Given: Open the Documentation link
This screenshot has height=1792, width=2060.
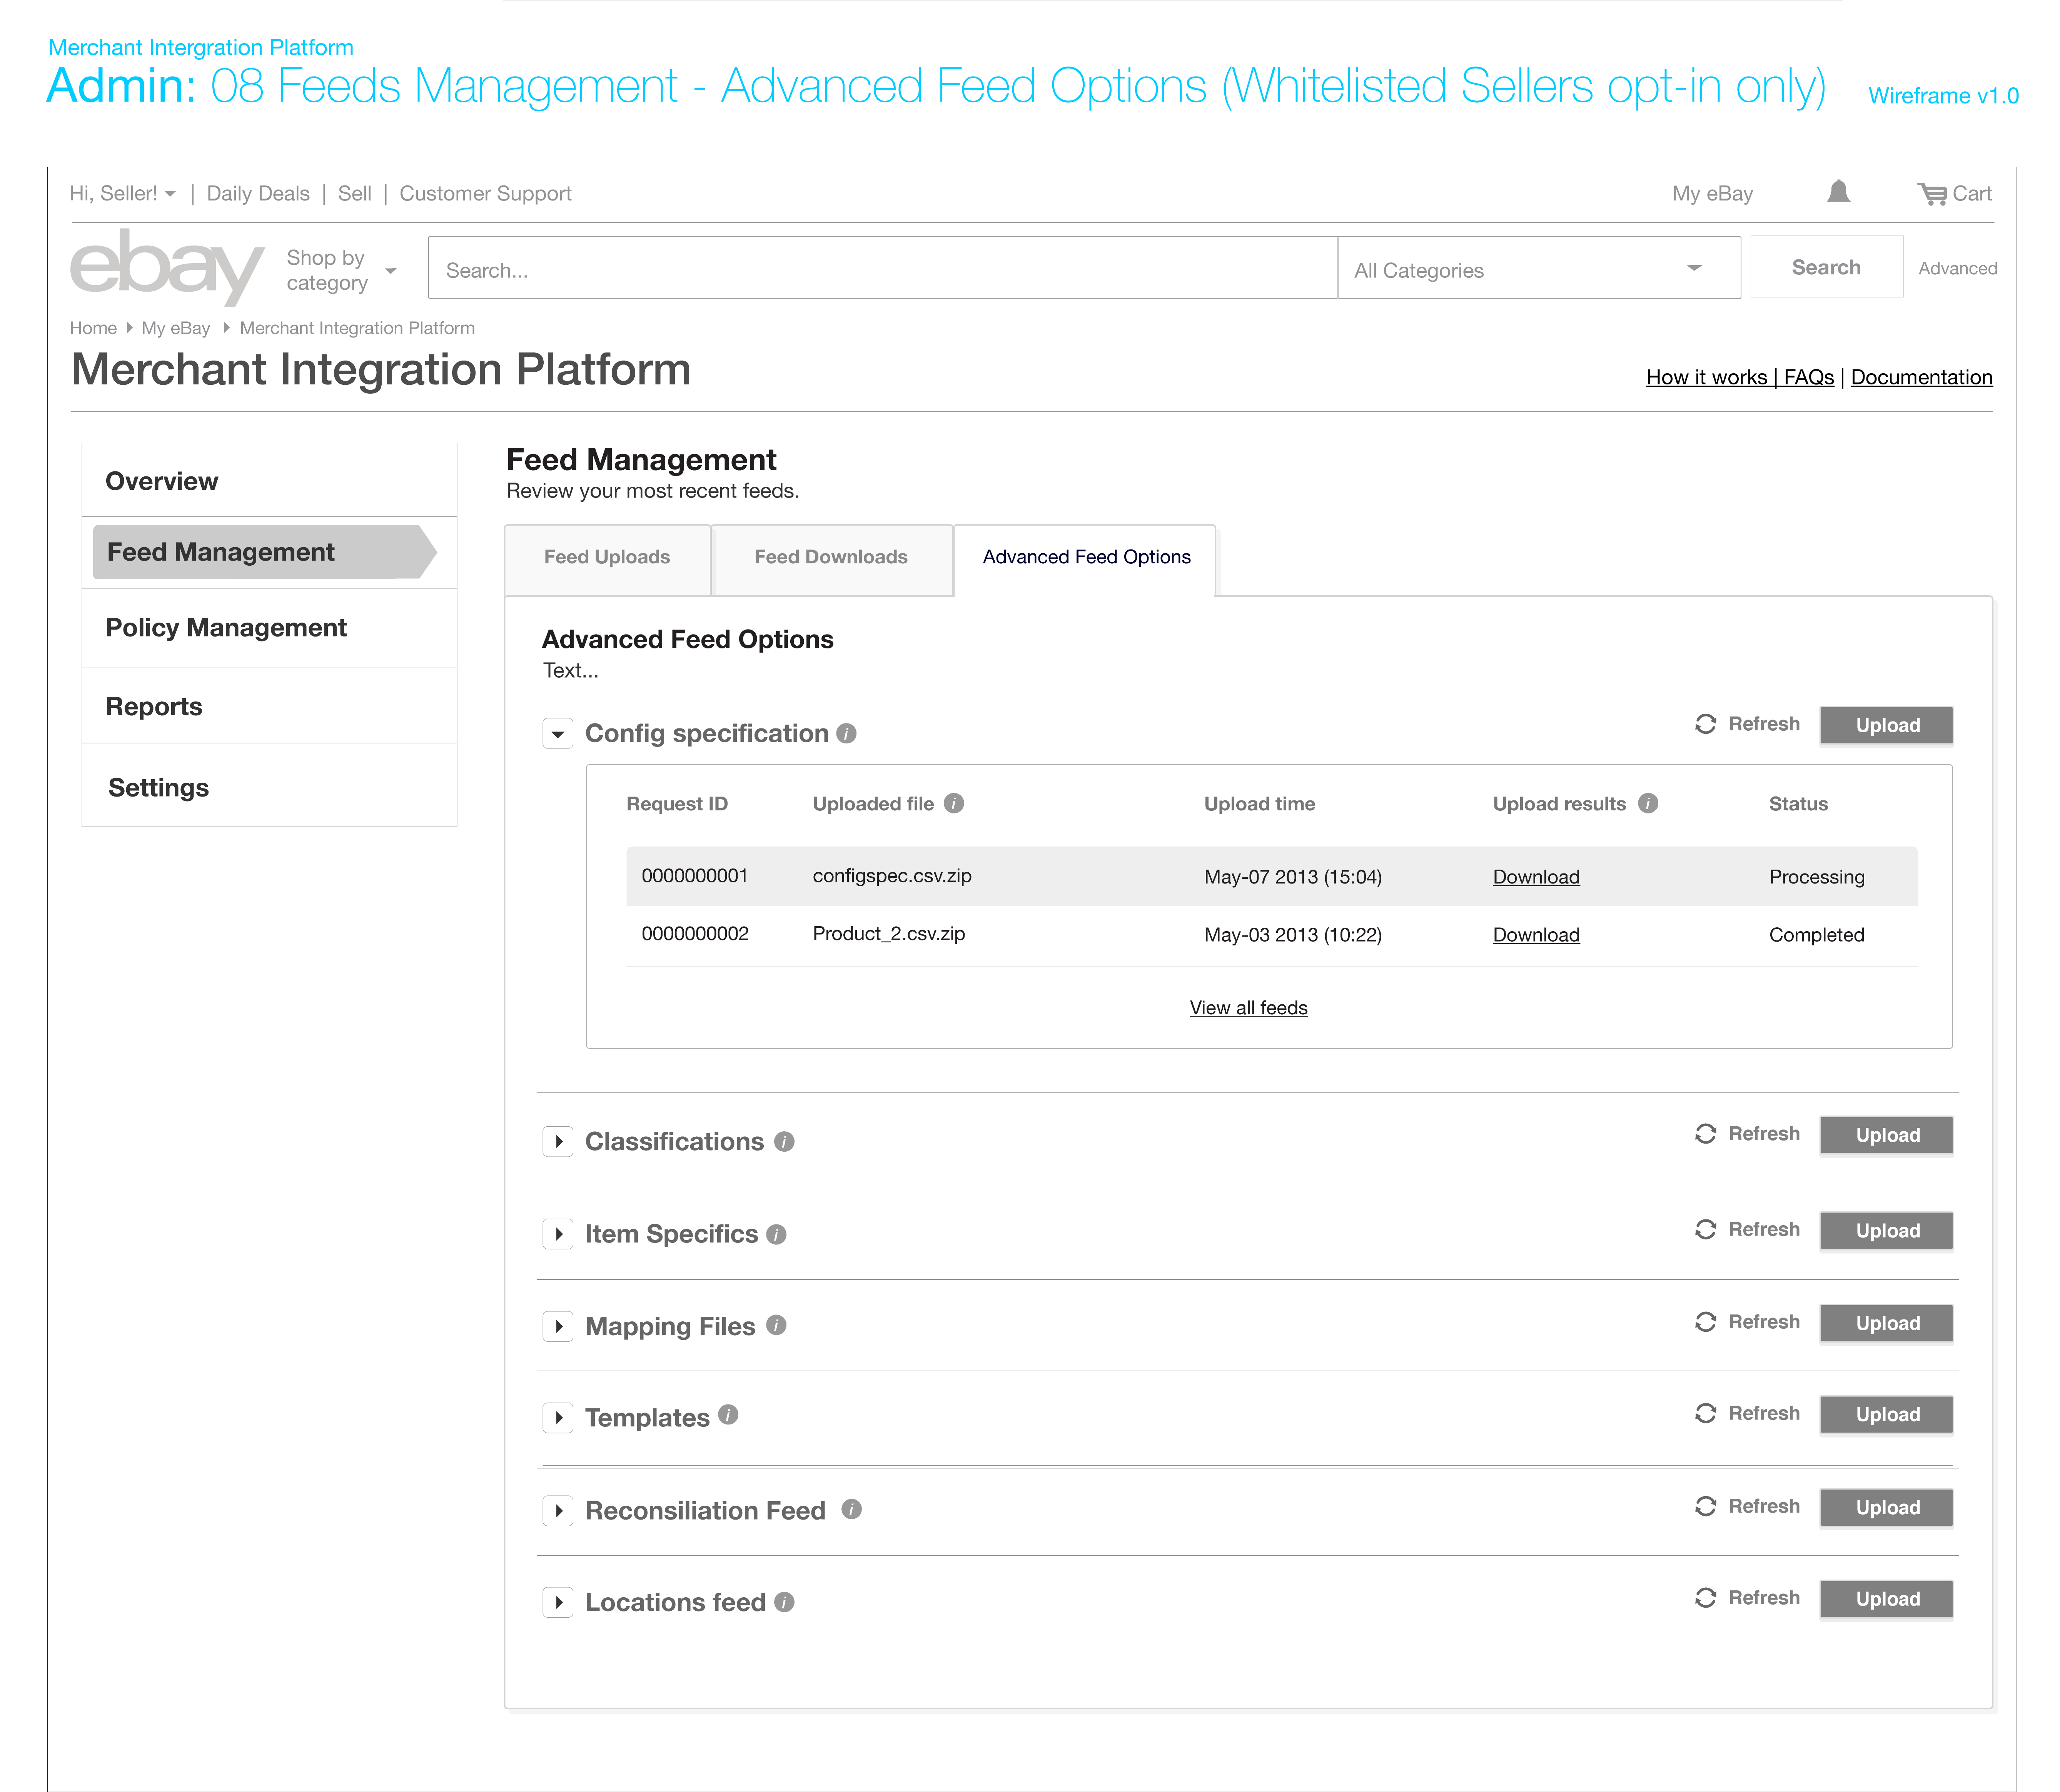Looking at the screenshot, I should coord(1921,377).
